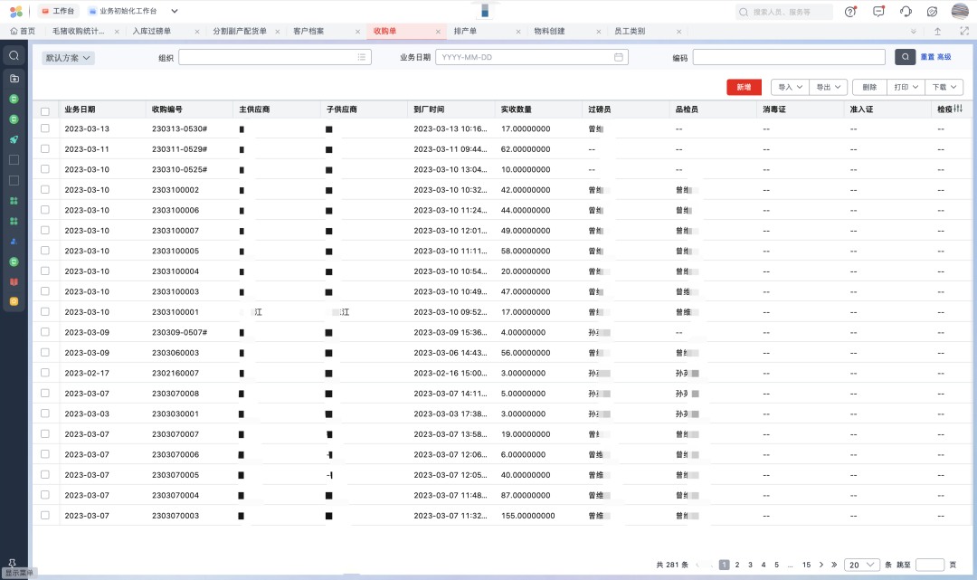Viewport: 977px width, 580px height.
Task: Toggle the select-all header checkbox
Action: [x=45, y=111]
